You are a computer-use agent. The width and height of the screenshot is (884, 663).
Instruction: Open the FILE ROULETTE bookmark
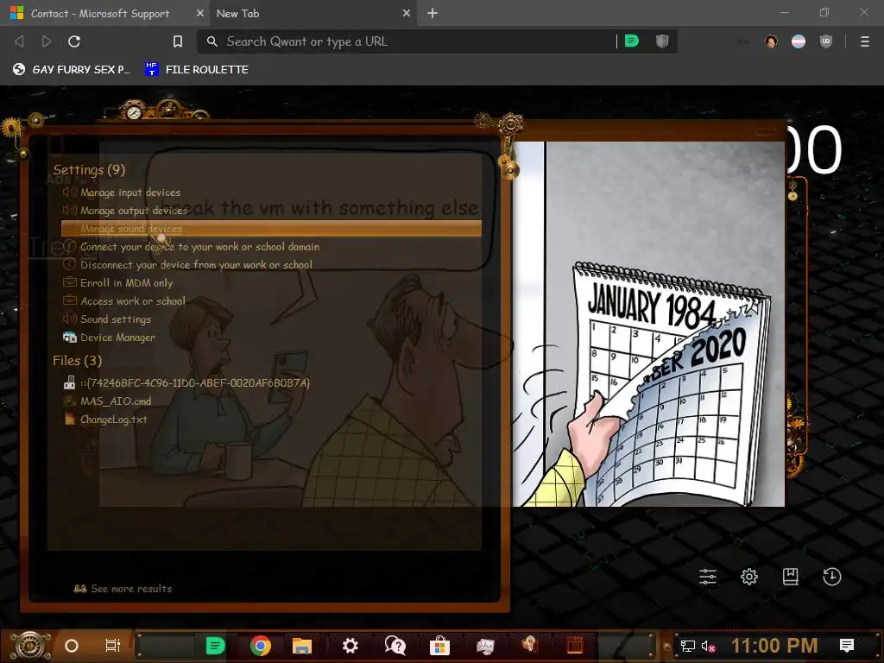pos(196,69)
